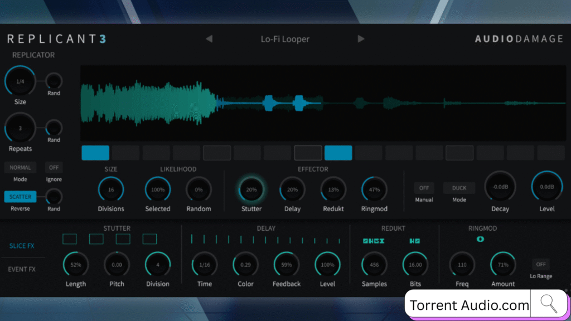
Task: Click the Stutter effector knob at 20%
Action: [x=251, y=189]
